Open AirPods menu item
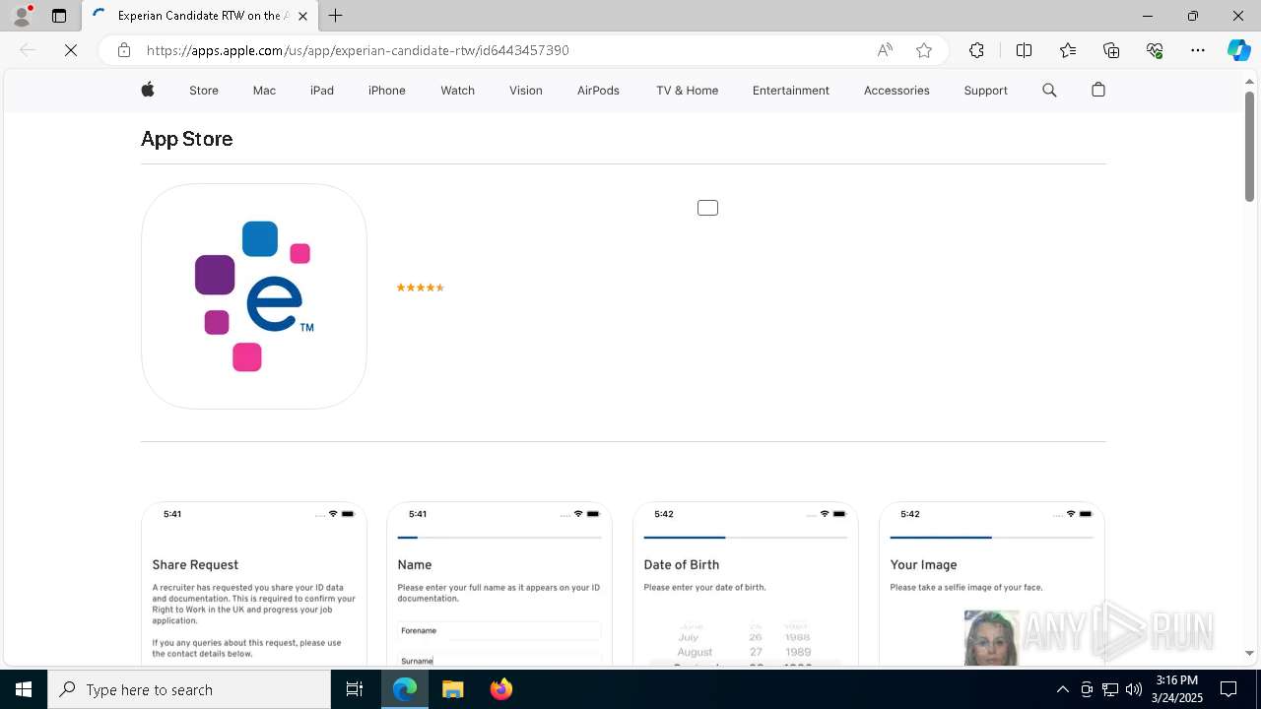The width and height of the screenshot is (1261, 709). click(598, 90)
